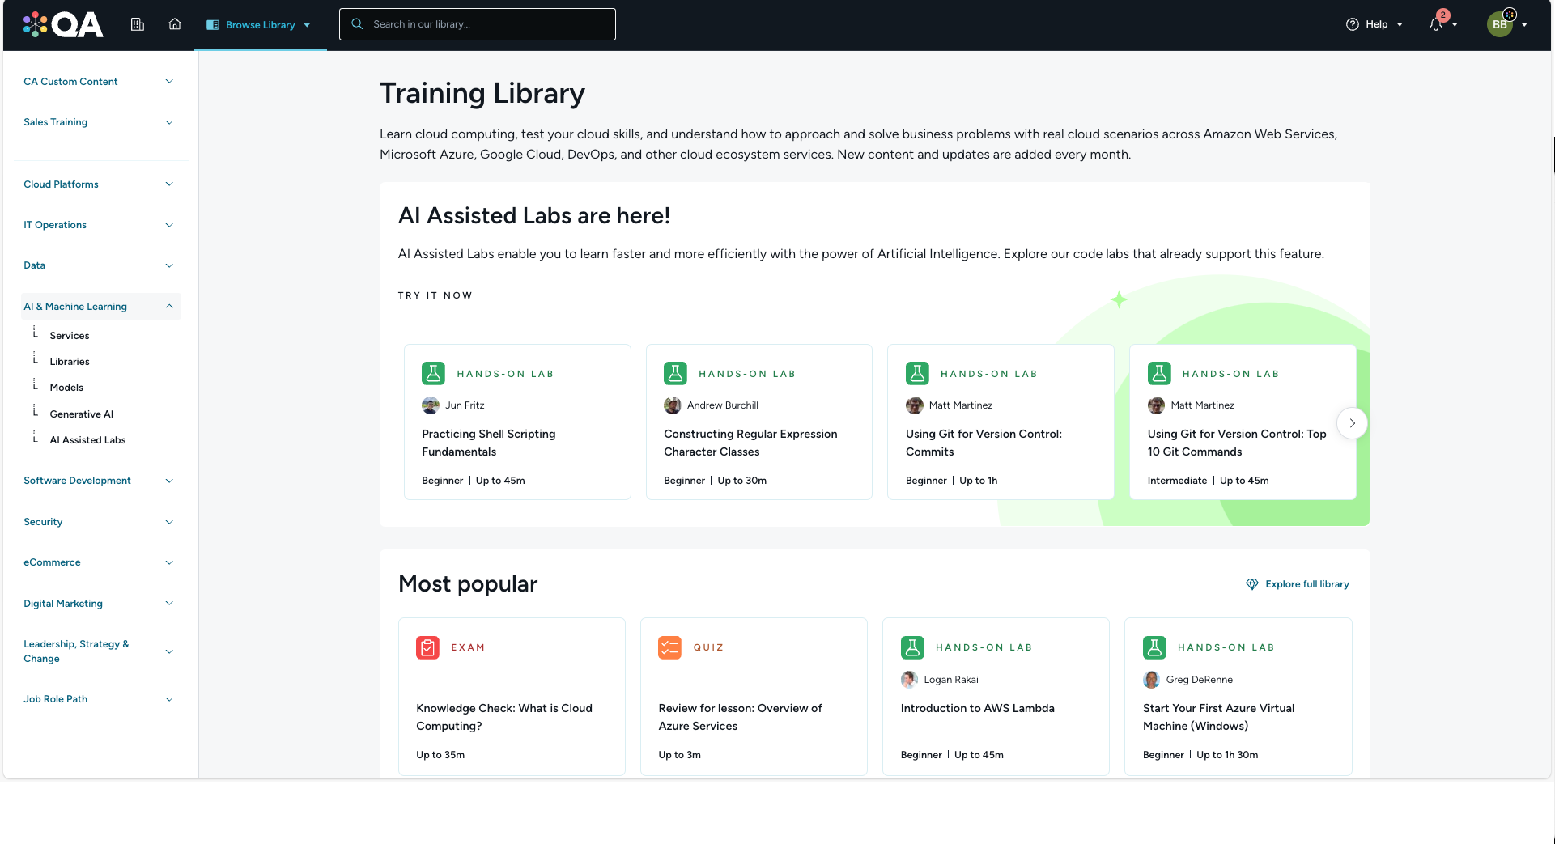Image resolution: width=1555 pixels, height=844 pixels.
Task: Click the lab flask icon on Regular Expression card
Action: (675, 373)
